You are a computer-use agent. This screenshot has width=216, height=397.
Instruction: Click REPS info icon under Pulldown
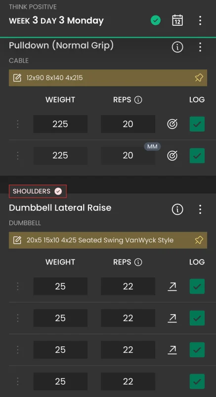coord(138,100)
